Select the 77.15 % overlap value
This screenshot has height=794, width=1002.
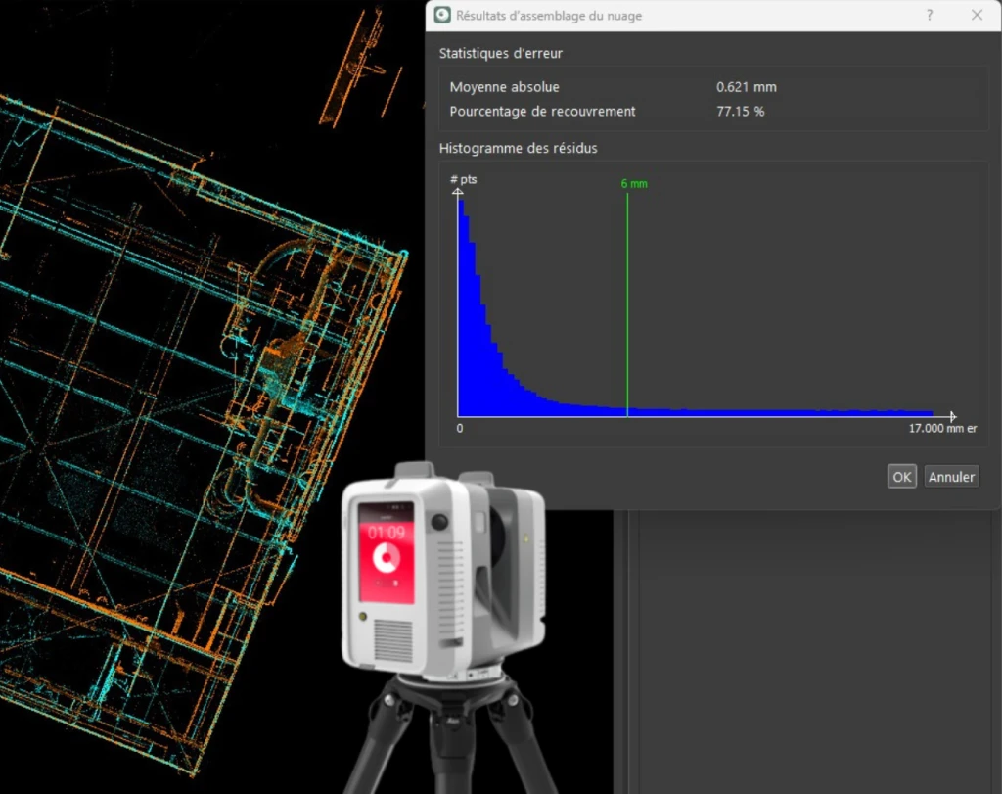coord(740,112)
